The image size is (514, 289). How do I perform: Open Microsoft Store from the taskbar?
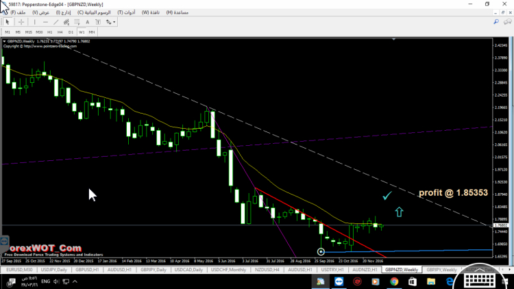(413, 281)
